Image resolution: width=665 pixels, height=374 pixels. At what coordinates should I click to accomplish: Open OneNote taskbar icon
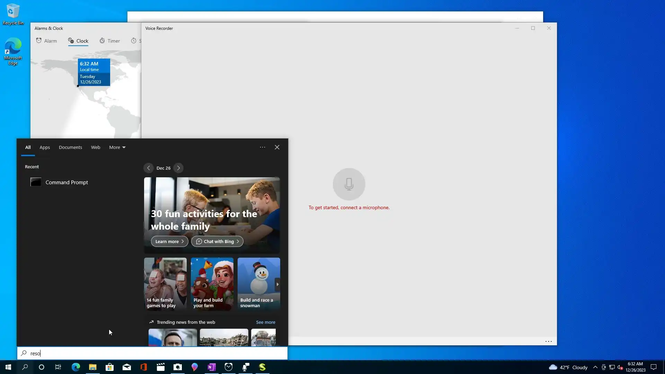point(211,367)
